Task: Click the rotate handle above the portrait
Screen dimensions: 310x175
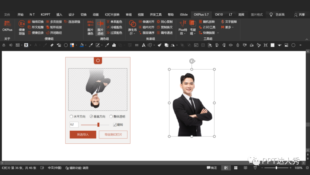Action: tap(192, 61)
